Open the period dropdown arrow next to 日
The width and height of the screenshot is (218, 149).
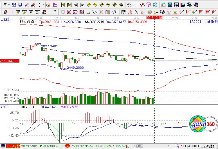[9, 5]
